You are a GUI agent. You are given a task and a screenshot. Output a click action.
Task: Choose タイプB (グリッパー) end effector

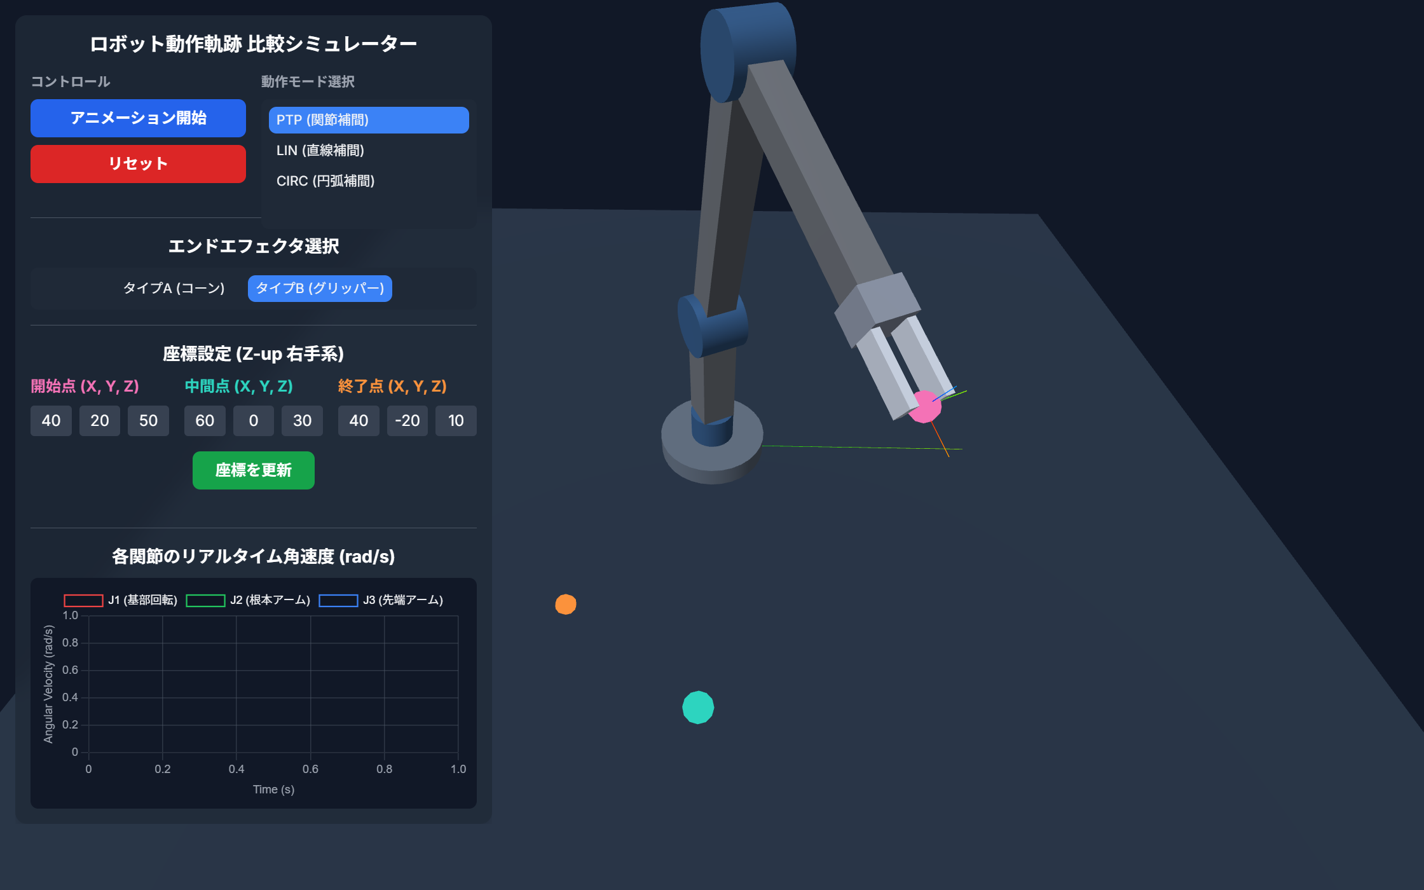pyautogui.click(x=320, y=289)
